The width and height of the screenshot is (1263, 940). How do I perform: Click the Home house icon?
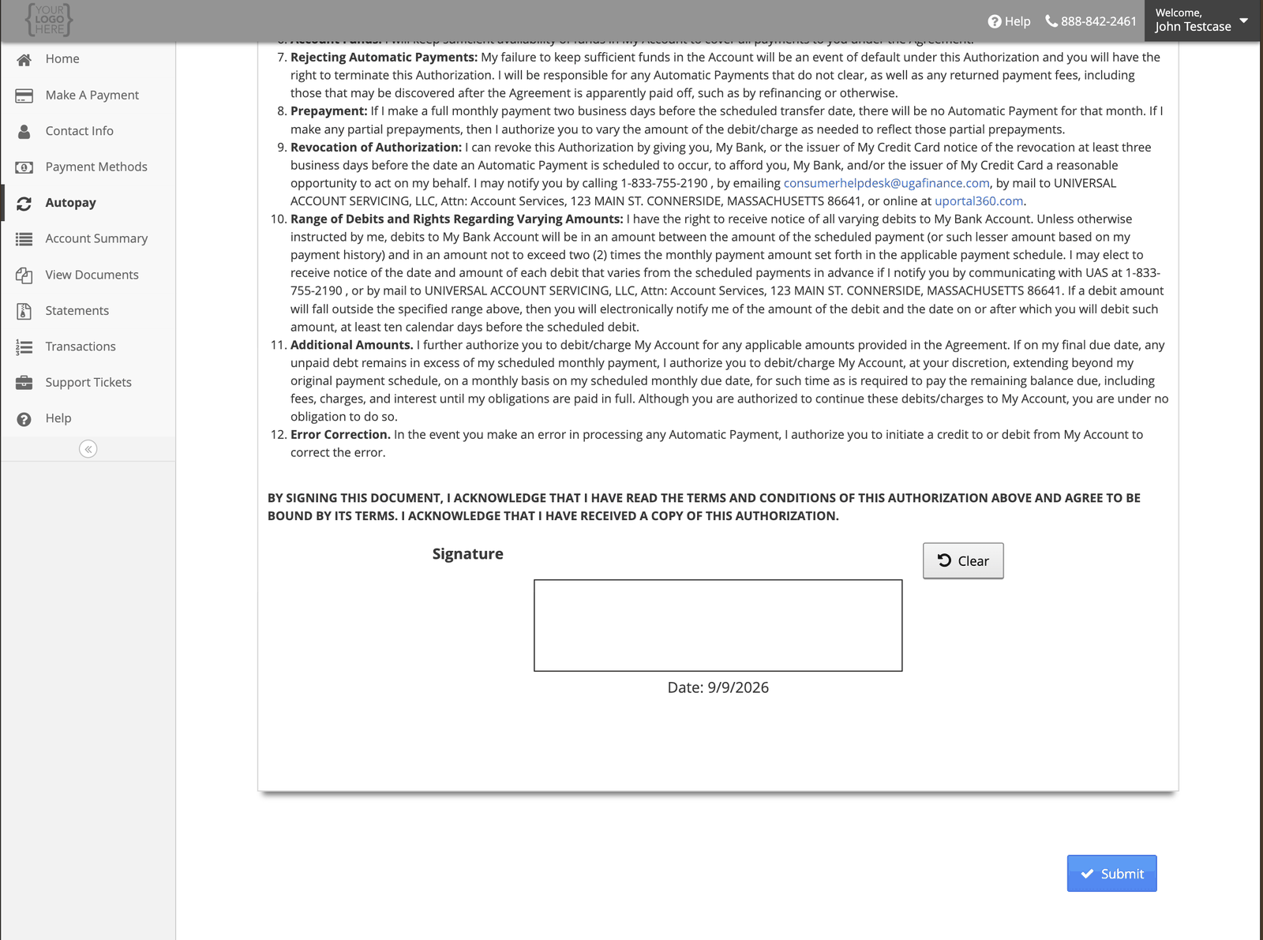click(24, 59)
